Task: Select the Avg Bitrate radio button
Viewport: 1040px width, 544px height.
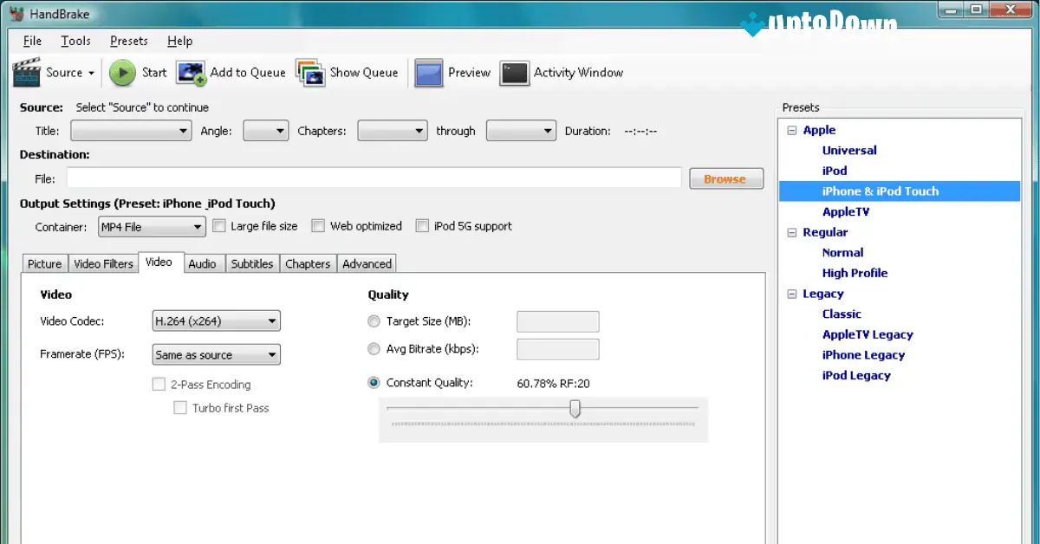Action: click(374, 349)
